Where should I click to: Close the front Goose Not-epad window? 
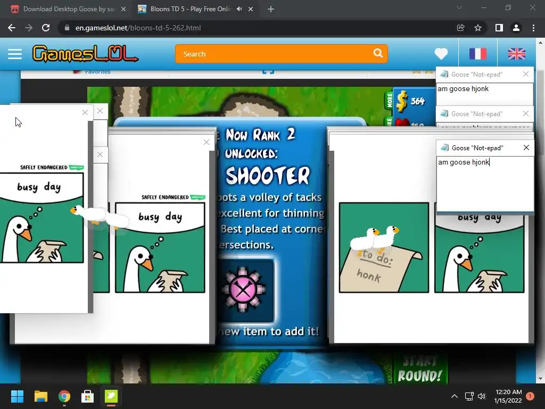tap(526, 148)
